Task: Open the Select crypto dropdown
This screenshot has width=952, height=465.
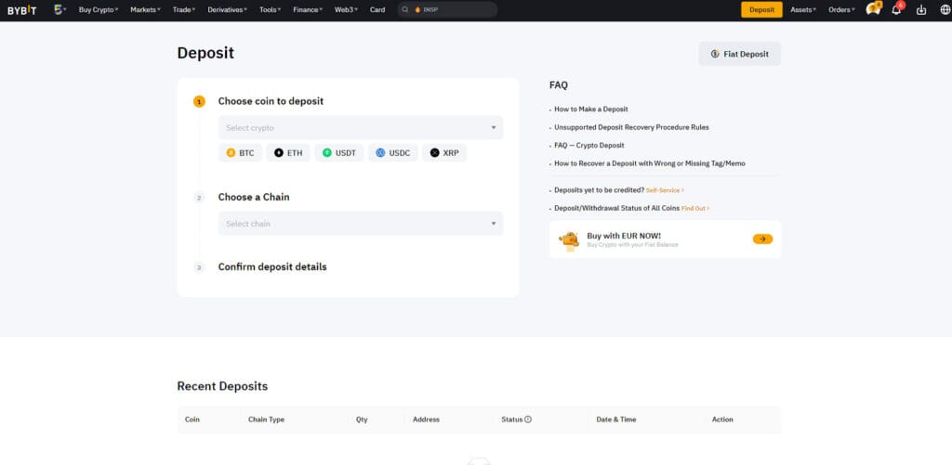Action: pyautogui.click(x=361, y=128)
